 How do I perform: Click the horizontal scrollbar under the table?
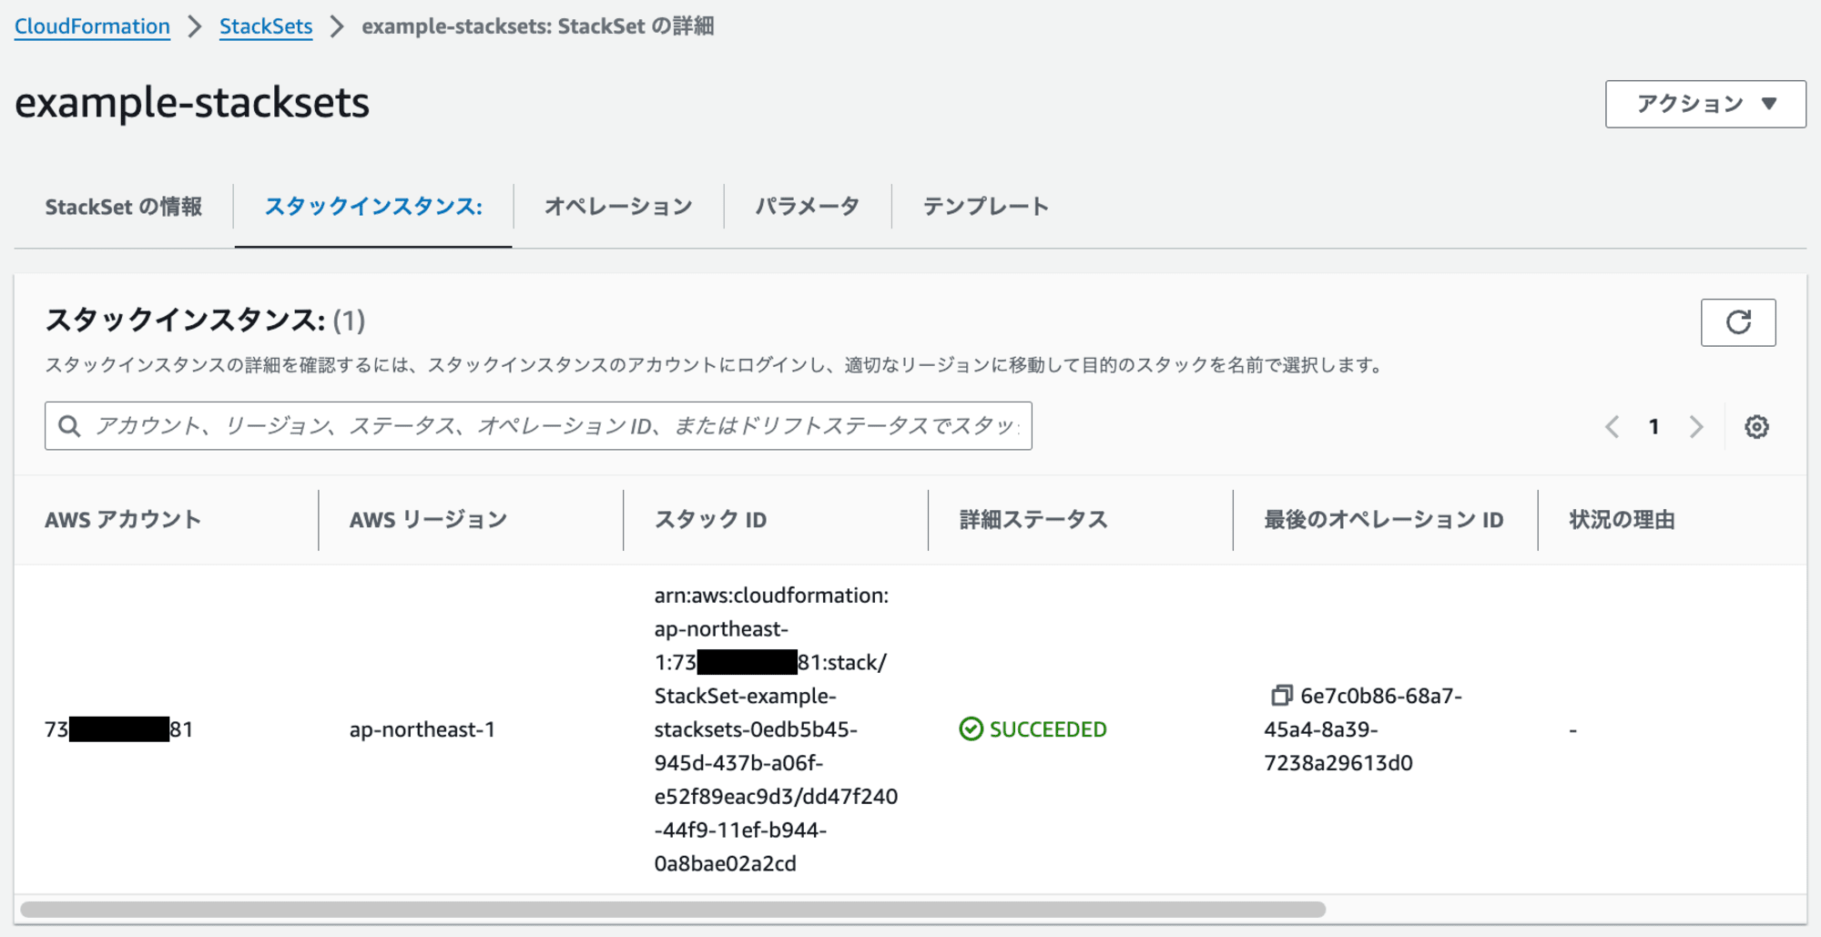[673, 909]
